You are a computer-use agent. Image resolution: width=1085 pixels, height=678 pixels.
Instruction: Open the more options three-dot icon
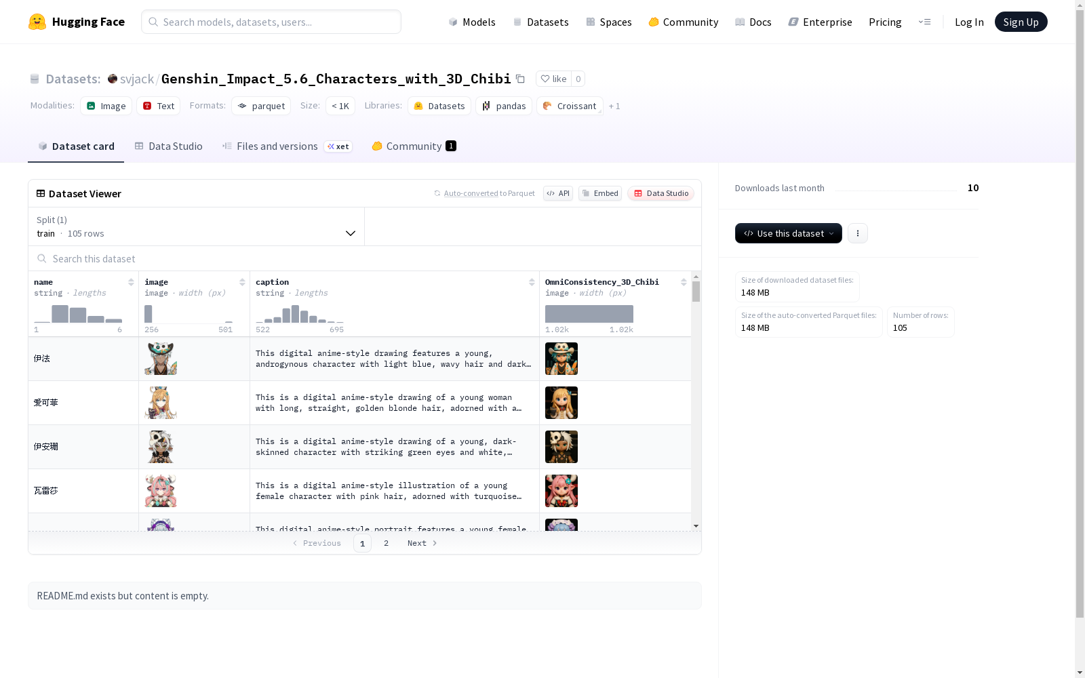[858, 233]
